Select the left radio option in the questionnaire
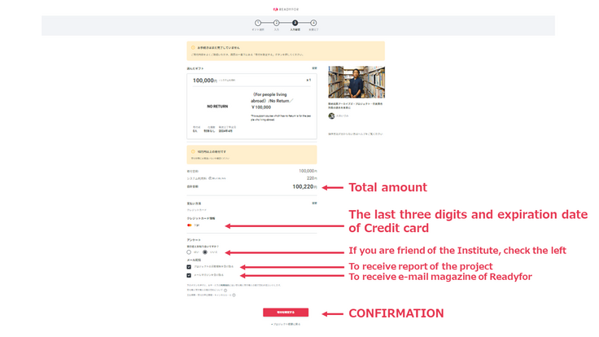This screenshot has width=599, height=337. click(189, 252)
